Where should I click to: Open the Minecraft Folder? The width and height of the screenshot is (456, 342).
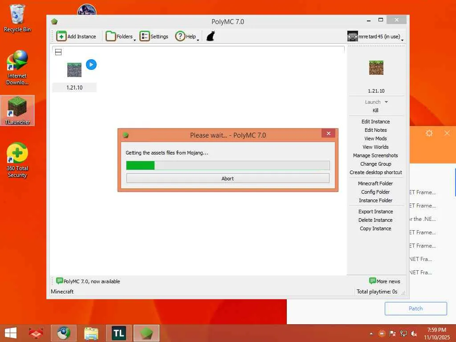375,183
